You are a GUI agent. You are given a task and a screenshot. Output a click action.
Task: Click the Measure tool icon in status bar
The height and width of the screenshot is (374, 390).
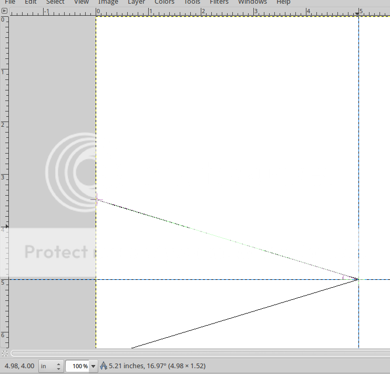104,366
